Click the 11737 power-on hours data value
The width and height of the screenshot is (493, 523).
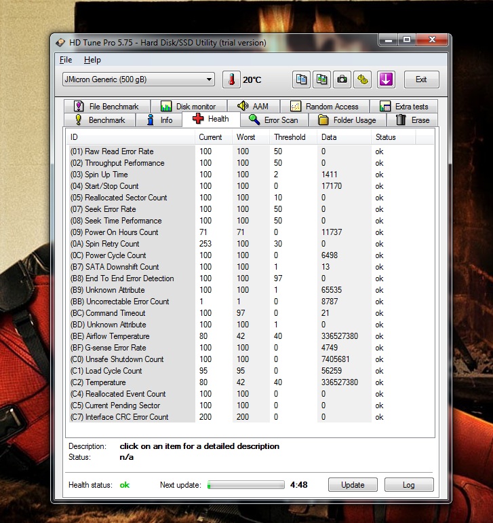click(332, 232)
